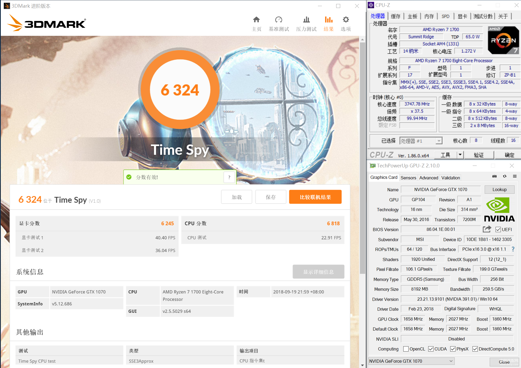Screen dimensions: 521x368
Task: Open Advanced tab in GPU-Z
Action: coord(429,178)
